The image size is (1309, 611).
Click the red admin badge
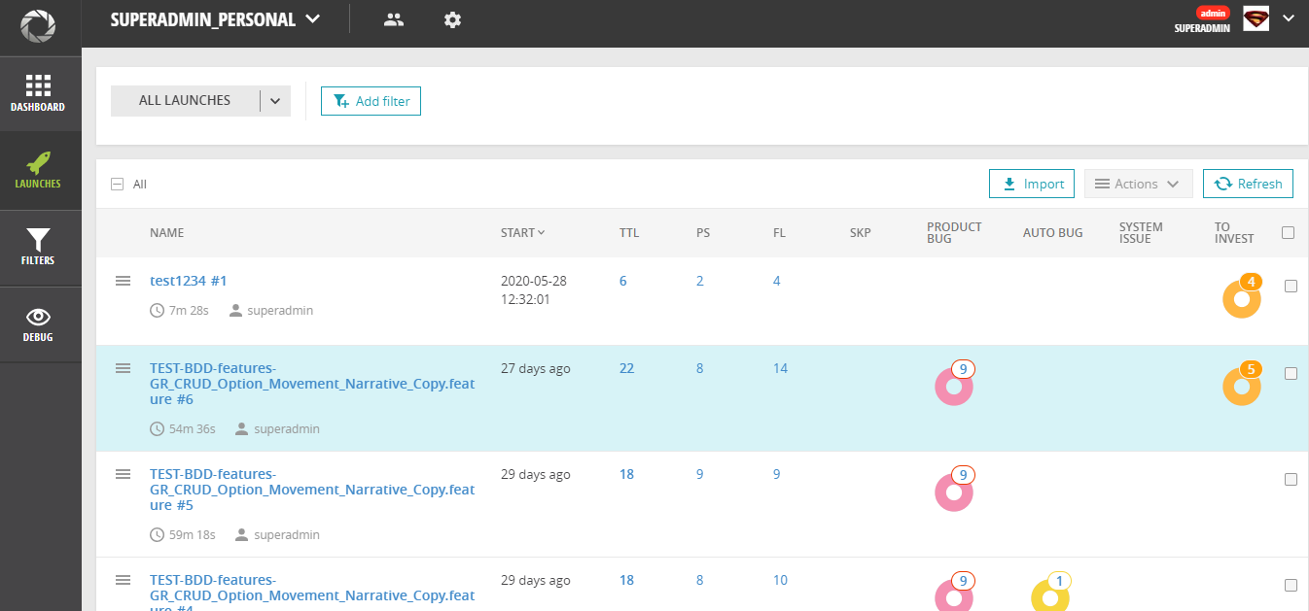tap(1214, 14)
